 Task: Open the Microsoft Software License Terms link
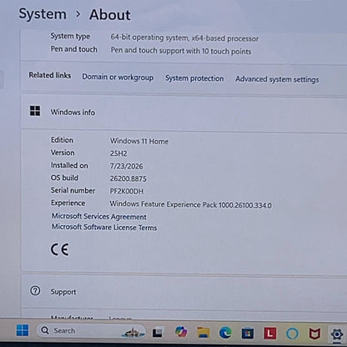tap(104, 227)
